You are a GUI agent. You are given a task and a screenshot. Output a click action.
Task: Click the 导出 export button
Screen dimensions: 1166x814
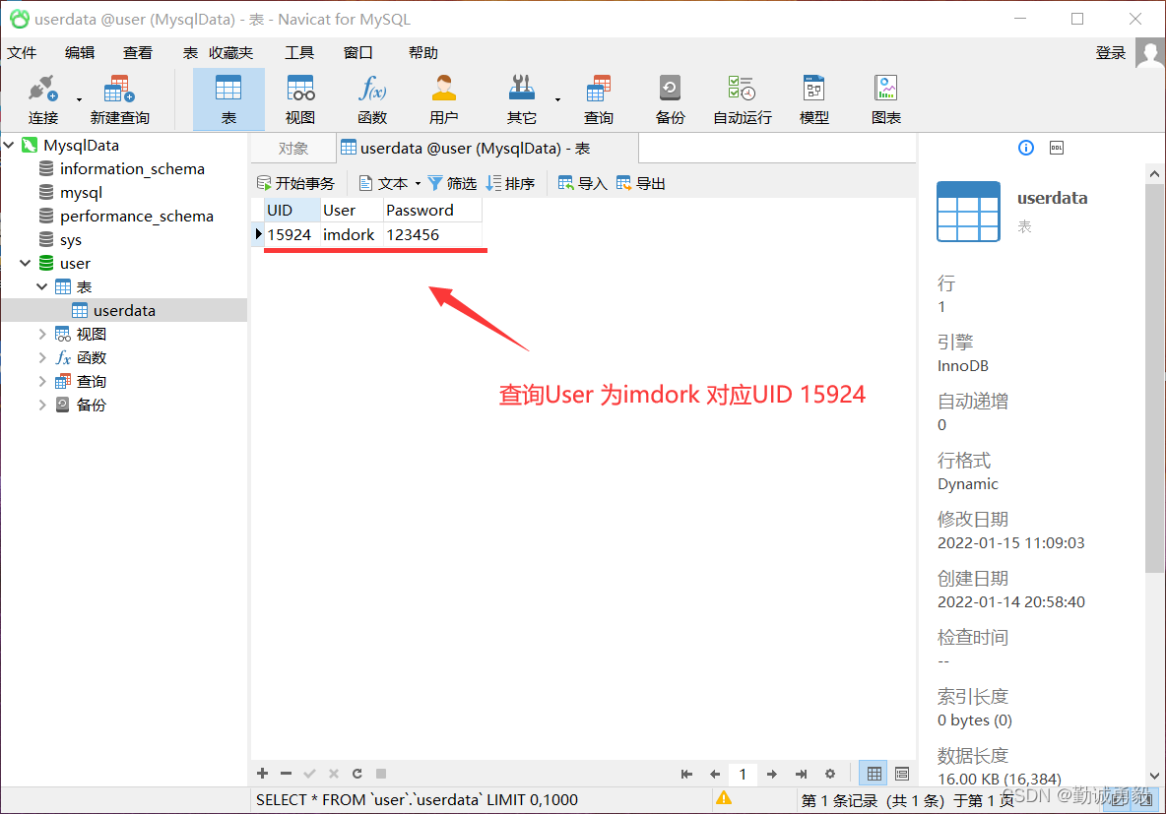[641, 184]
